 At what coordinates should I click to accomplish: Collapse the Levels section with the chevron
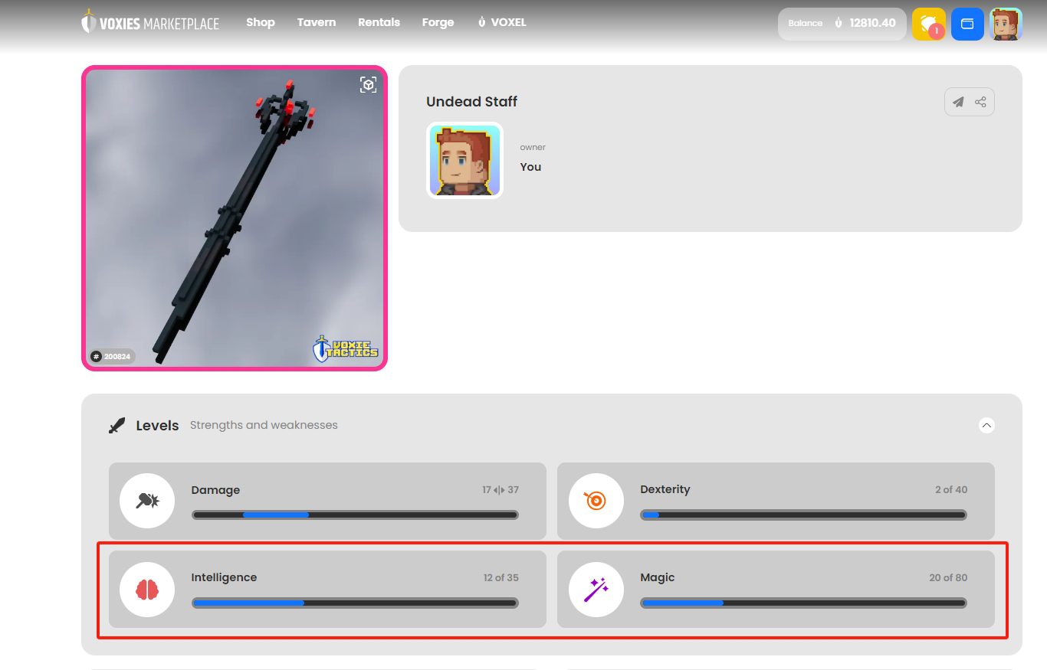click(x=986, y=425)
